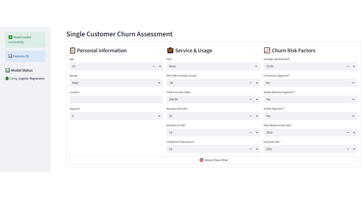Increase Average Late Payment amount
363x204 pixels.
(x=354, y=66)
